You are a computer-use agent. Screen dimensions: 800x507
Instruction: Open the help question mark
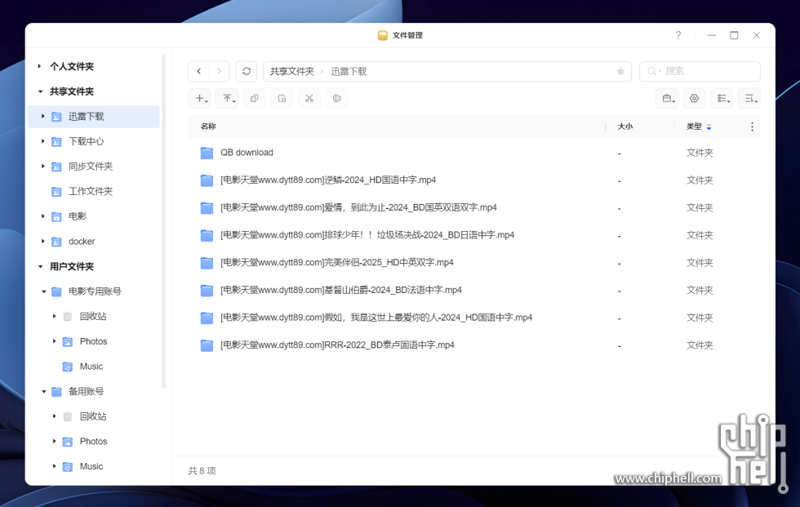point(678,35)
